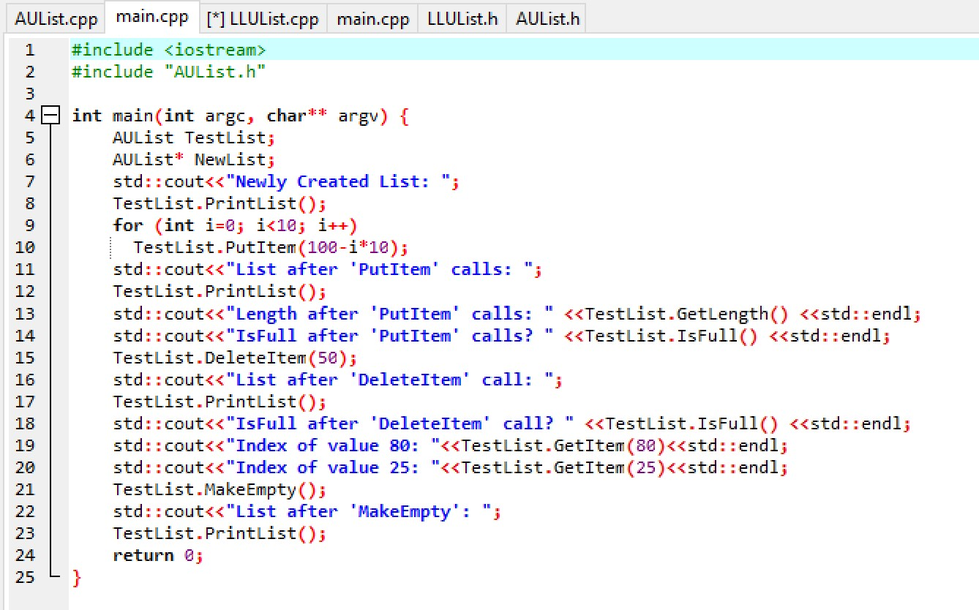
Task: Click 'TestList.MakeEmpty();'
Action: pyautogui.click(x=220, y=489)
